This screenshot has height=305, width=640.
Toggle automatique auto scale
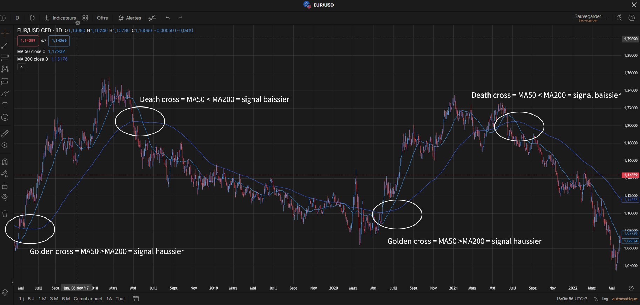(625, 299)
